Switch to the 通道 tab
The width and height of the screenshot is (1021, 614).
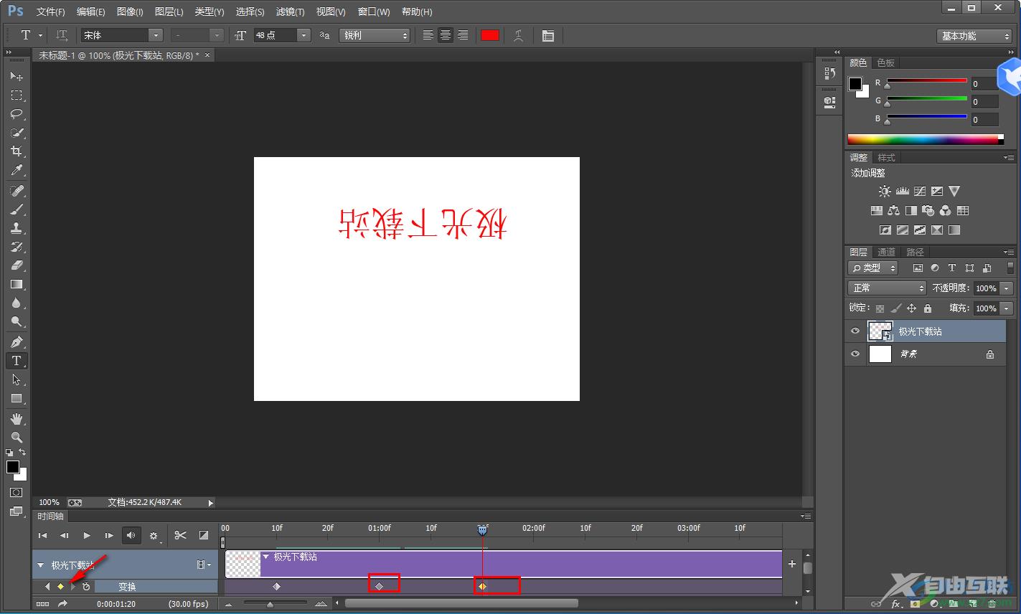click(x=887, y=252)
